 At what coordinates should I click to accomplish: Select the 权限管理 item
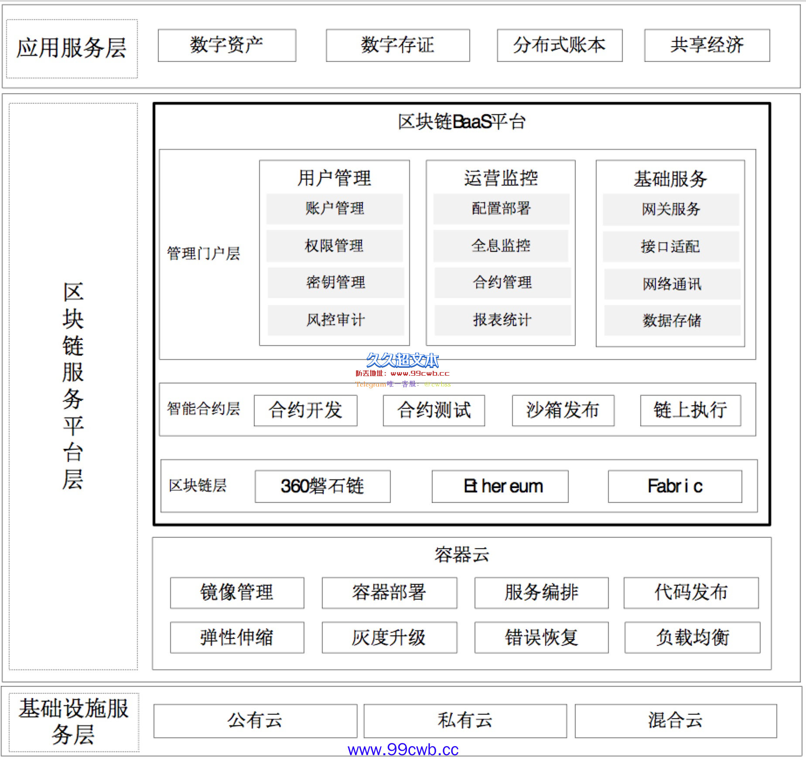coord(335,246)
